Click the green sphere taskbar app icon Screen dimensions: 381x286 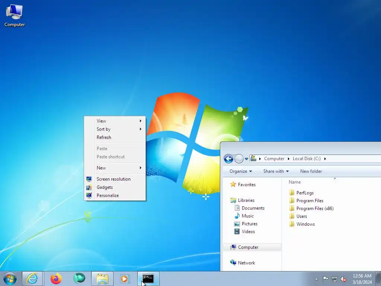click(79, 279)
